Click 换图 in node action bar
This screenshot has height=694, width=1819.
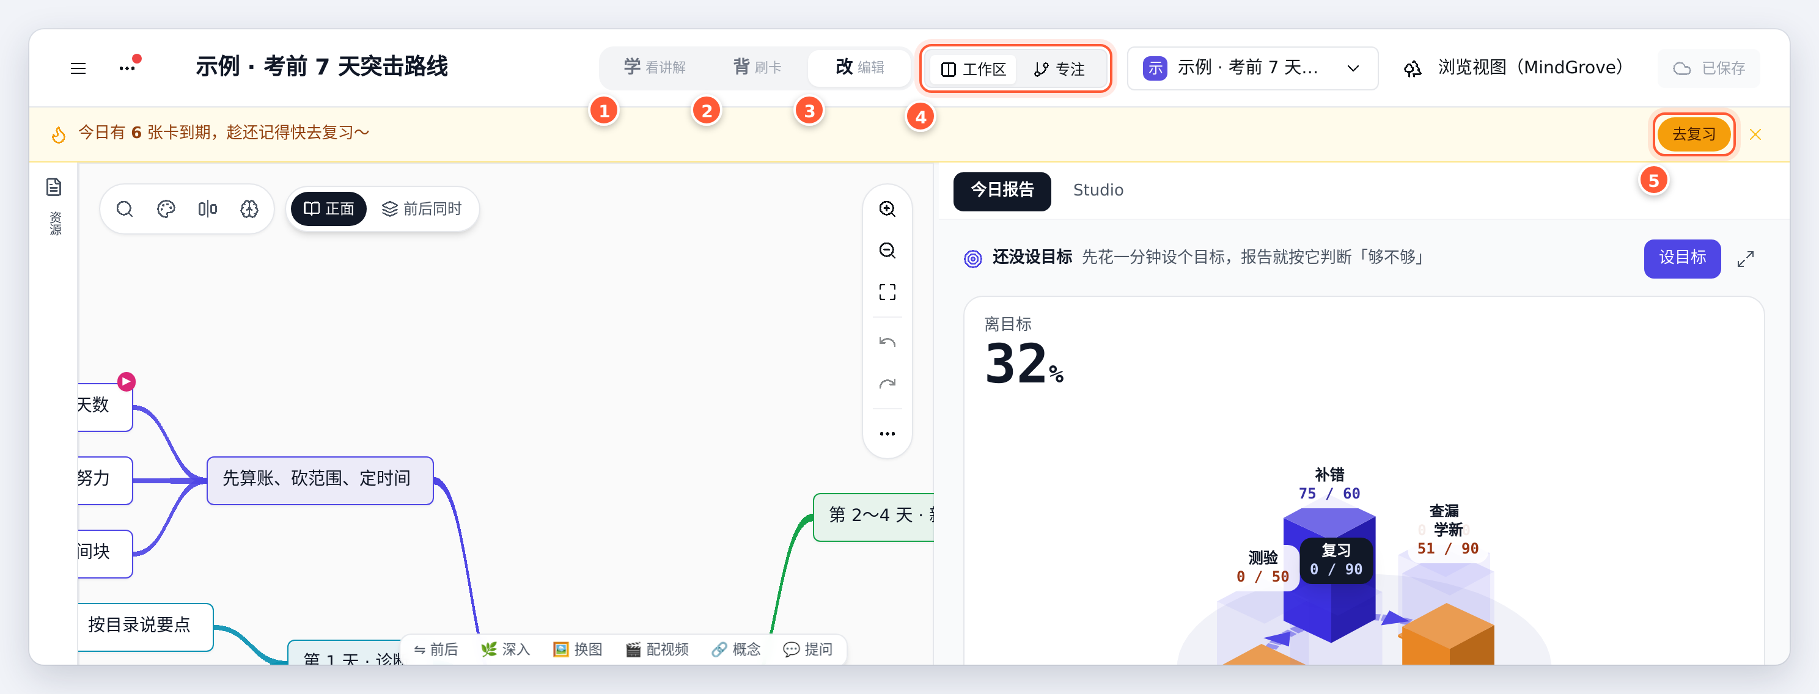(577, 649)
